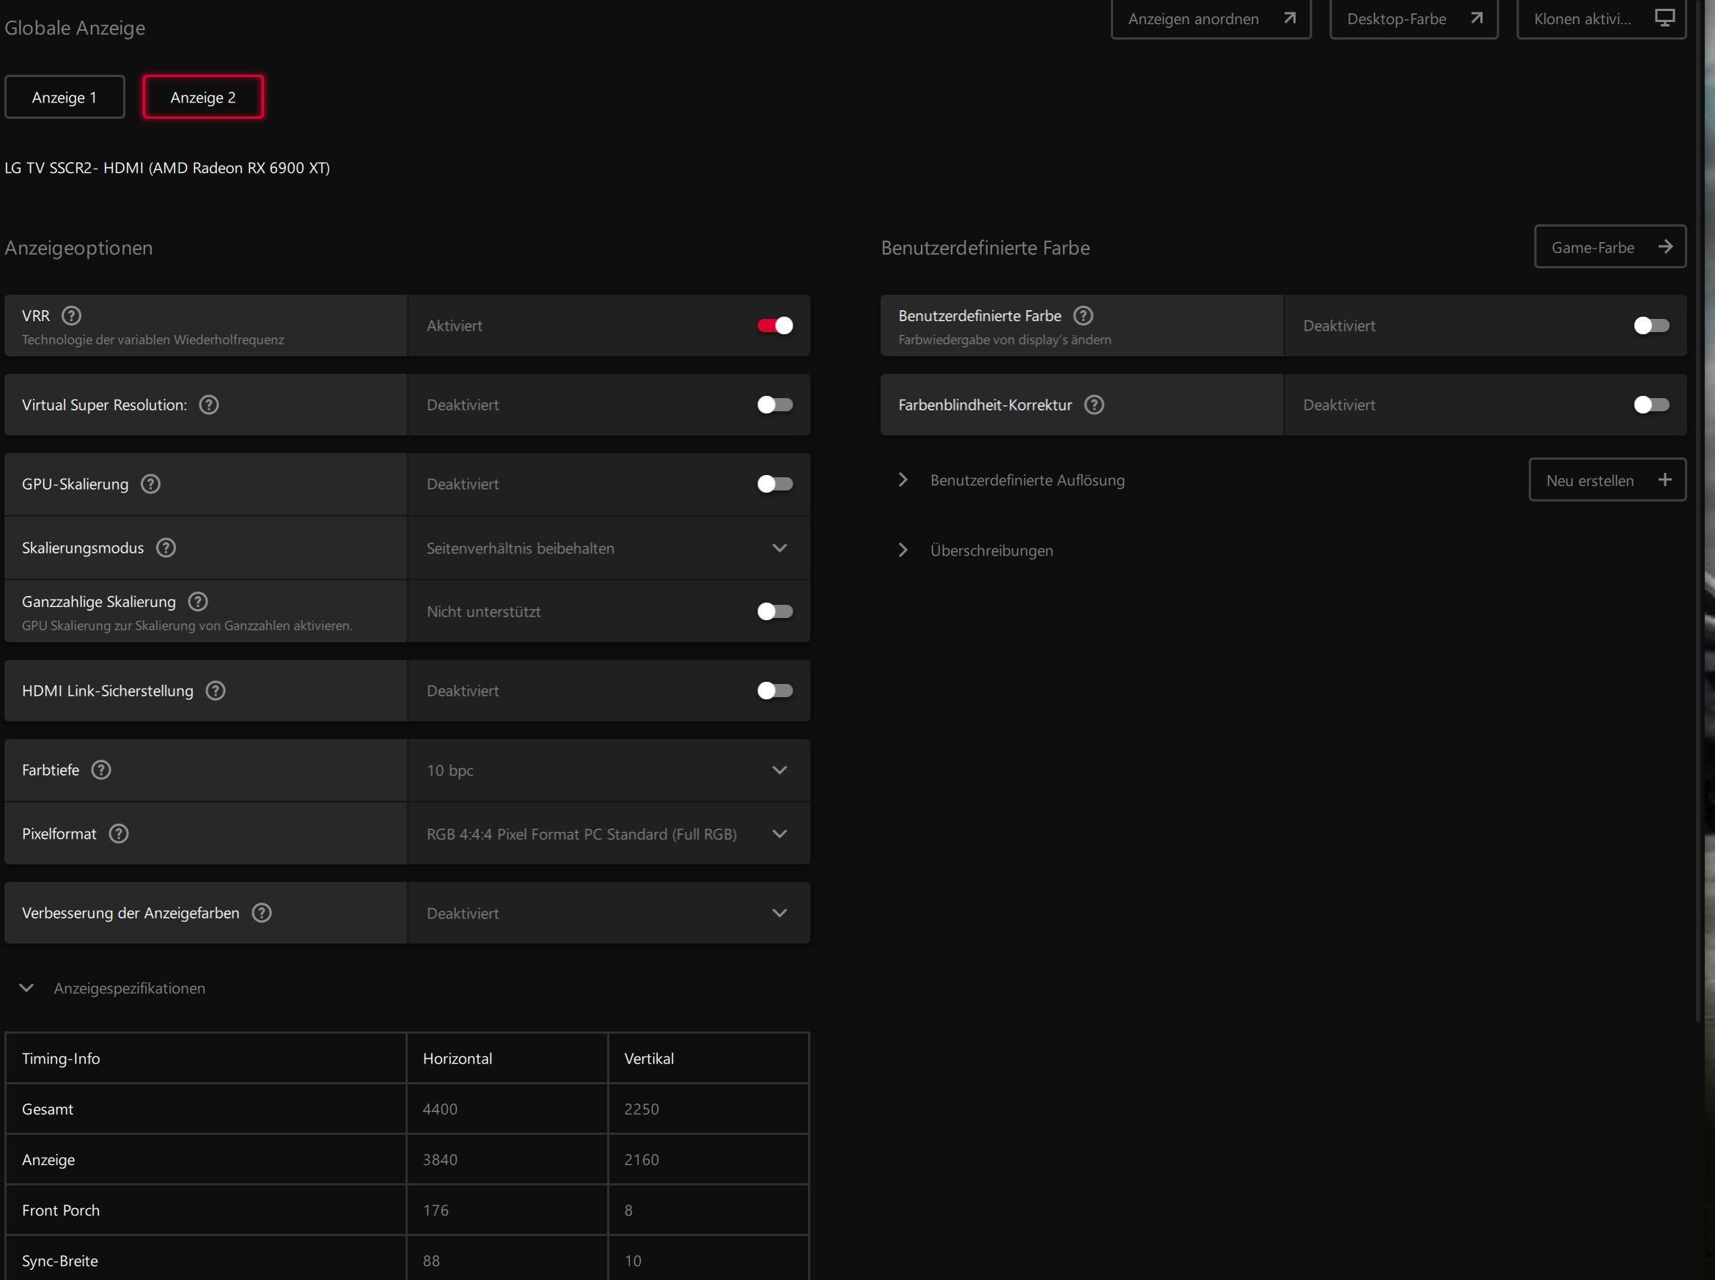The height and width of the screenshot is (1280, 1715).
Task: Select the Anzeige 2 tab
Action: click(x=203, y=98)
